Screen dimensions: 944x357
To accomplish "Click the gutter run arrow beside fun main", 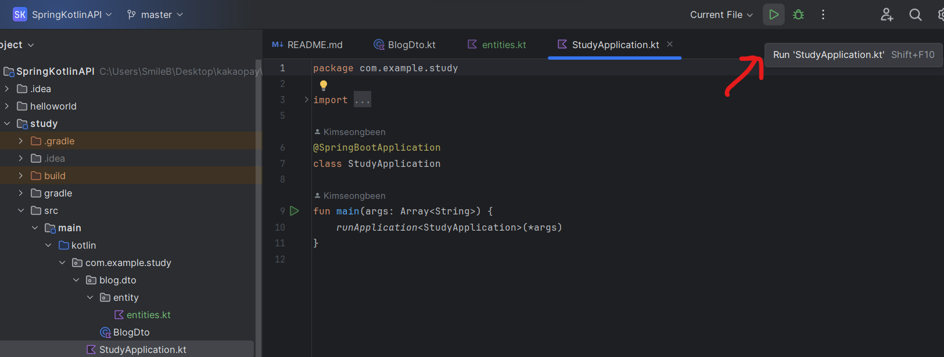I will pyautogui.click(x=295, y=211).
